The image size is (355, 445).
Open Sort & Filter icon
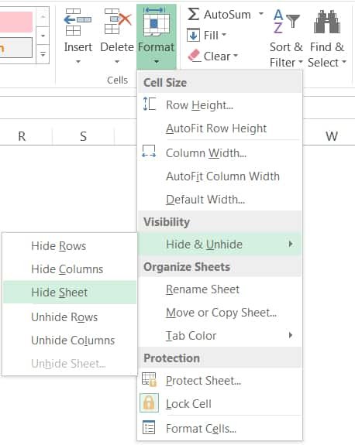(286, 22)
